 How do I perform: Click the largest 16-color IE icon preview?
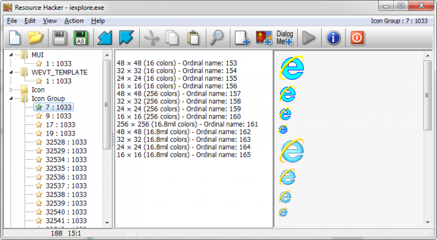[291, 67]
